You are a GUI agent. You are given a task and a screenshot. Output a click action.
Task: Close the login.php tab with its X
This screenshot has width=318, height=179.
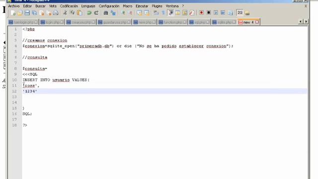click(x=62, y=22)
